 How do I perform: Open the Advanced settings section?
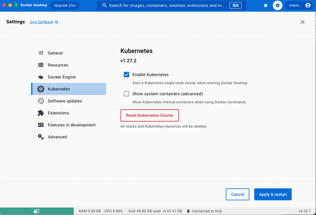click(69, 137)
